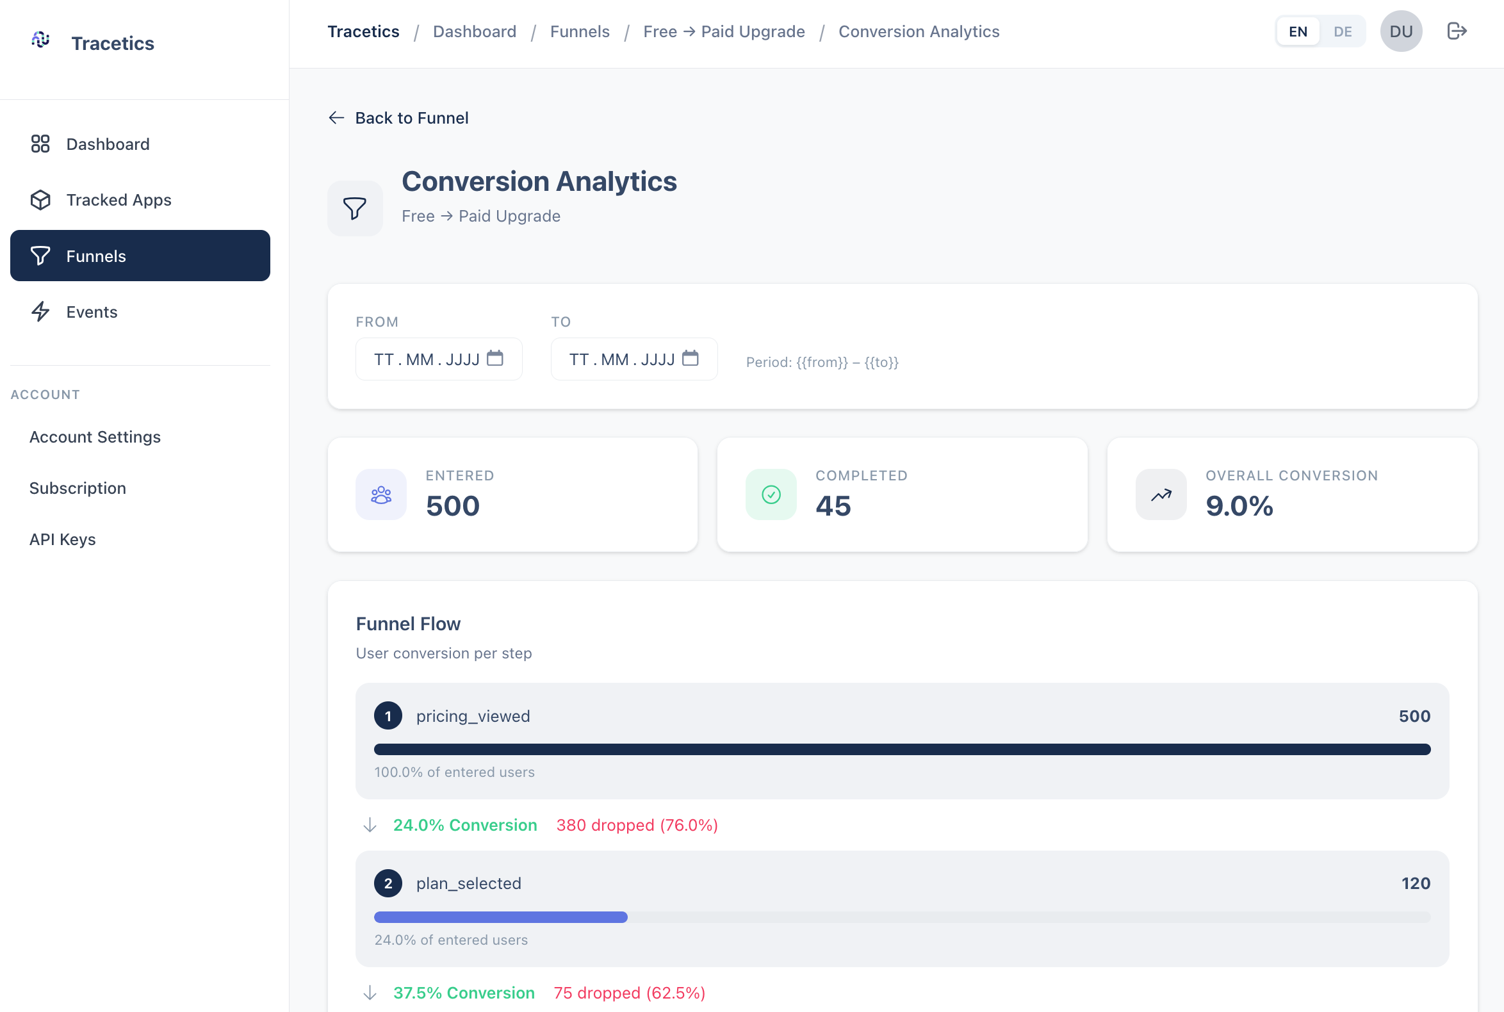Click the Free → Paid Upgrade subtitle under title

[481, 216]
